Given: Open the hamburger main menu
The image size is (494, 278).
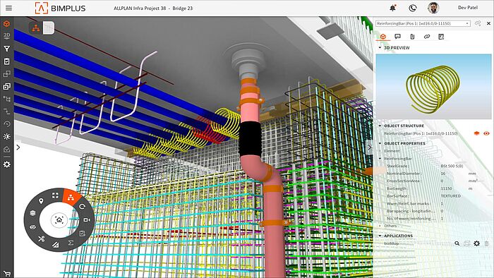Looking at the screenshot, I should tap(8, 8).
